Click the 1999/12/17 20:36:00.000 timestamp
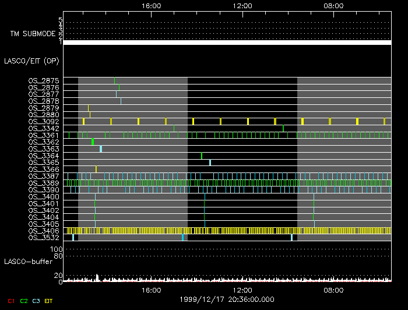408x310 pixels. 227,300
